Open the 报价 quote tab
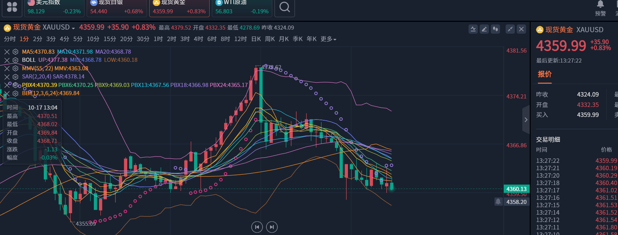The image size is (618, 235). tap(545, 74)
